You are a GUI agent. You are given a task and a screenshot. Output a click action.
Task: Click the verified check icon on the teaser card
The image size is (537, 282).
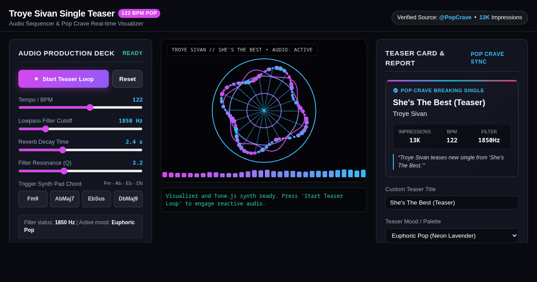click(396, 90)
